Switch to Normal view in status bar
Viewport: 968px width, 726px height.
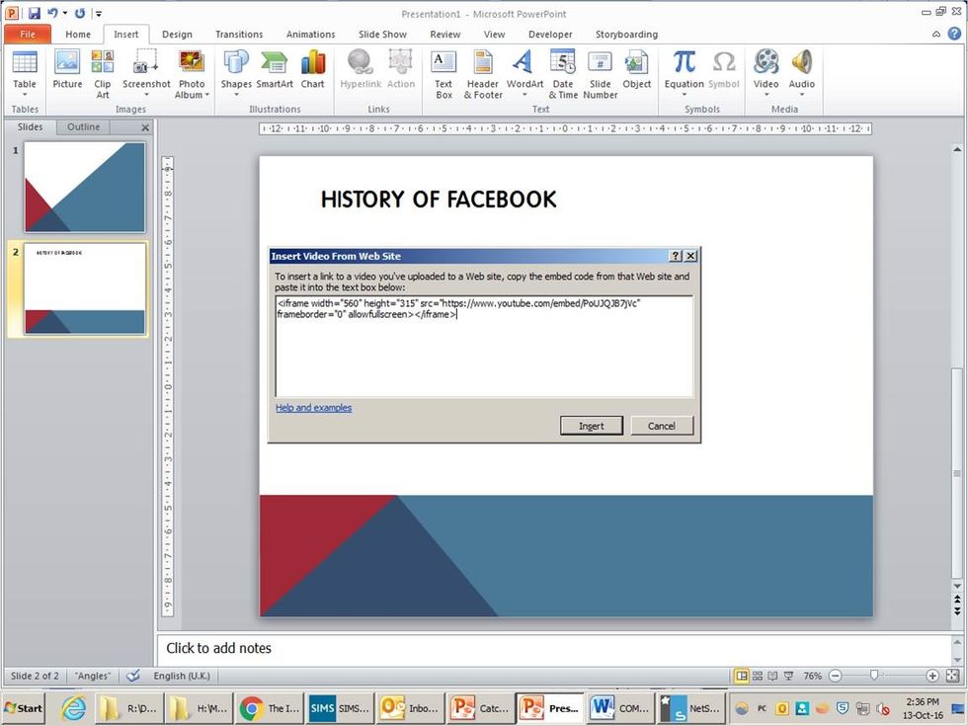click(x=742, y=676)
